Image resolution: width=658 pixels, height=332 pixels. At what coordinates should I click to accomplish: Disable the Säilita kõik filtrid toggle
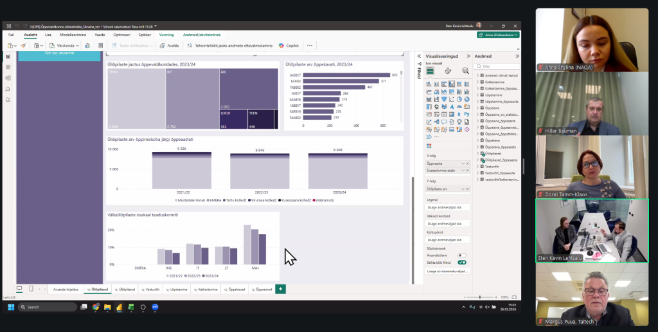point(461,263)
